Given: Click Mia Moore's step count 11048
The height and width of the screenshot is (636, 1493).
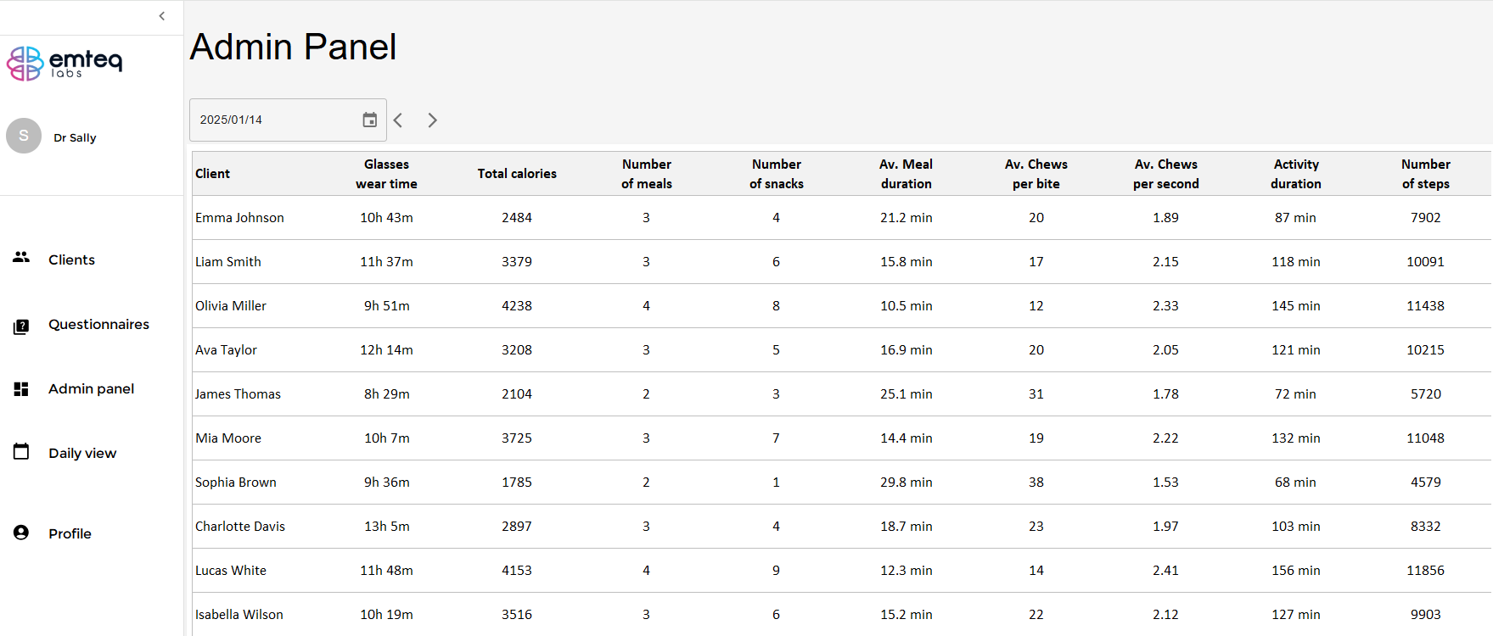Looking at the screenshot, I should click(1426, 438).
